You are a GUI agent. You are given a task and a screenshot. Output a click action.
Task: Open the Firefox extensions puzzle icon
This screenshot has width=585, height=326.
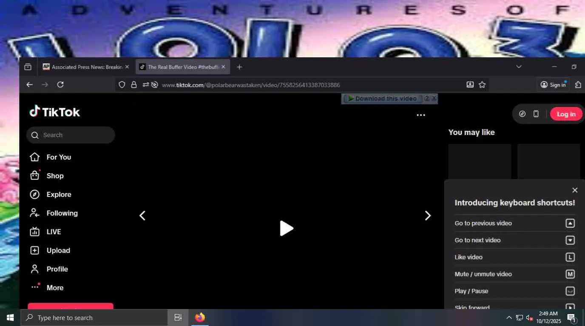(x=578, y=85)
